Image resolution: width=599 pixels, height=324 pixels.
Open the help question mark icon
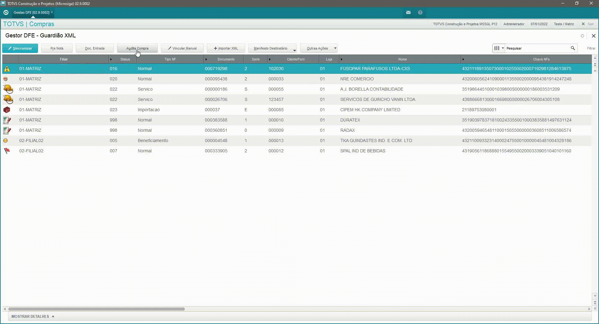(x=420, y=12)
